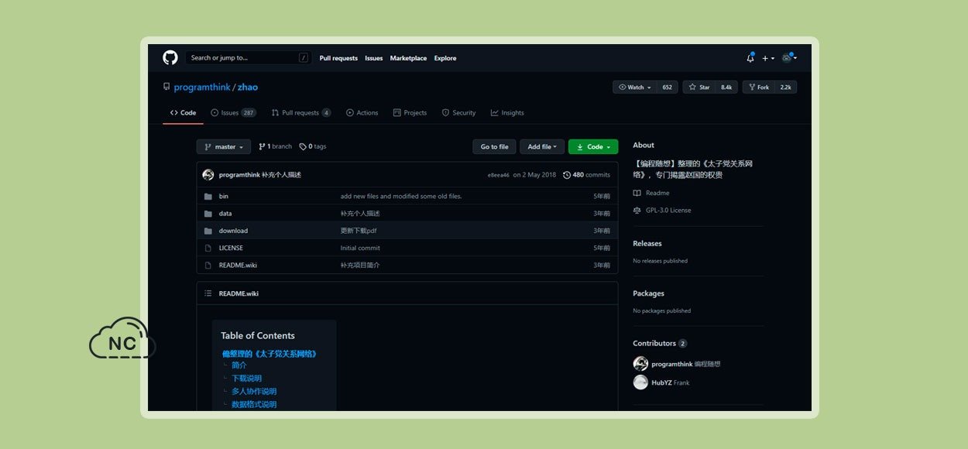Click the HubYZ contributor avatar
Viewport: 968px width, 449px height.
[x=640, y=382]
